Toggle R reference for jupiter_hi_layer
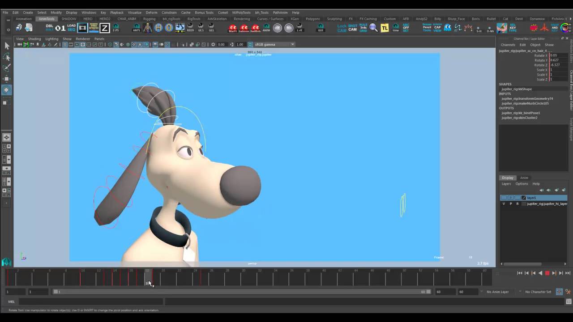The image size is (573, 322). pyautogui.click(x=517, y=204)
